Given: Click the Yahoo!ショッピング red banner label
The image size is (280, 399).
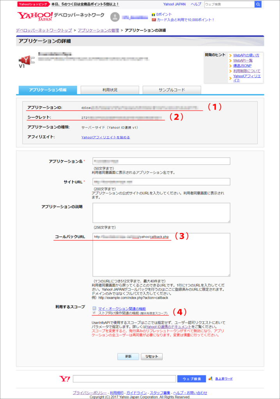Looking at the screenshot, I should tap(33, 4).
